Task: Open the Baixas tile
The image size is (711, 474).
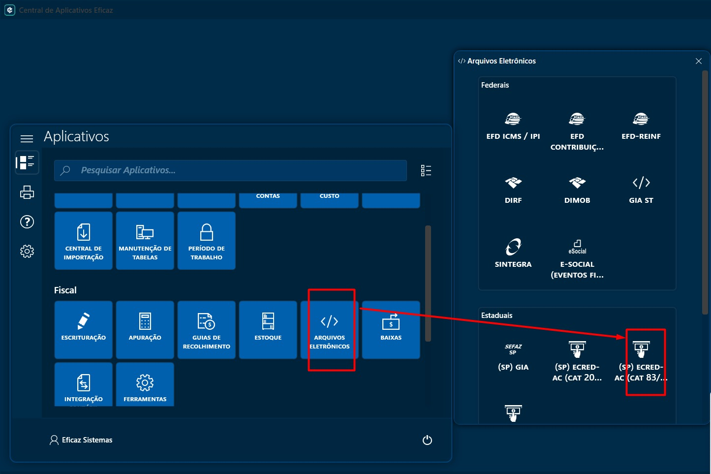Action: (x=391, y=329)
